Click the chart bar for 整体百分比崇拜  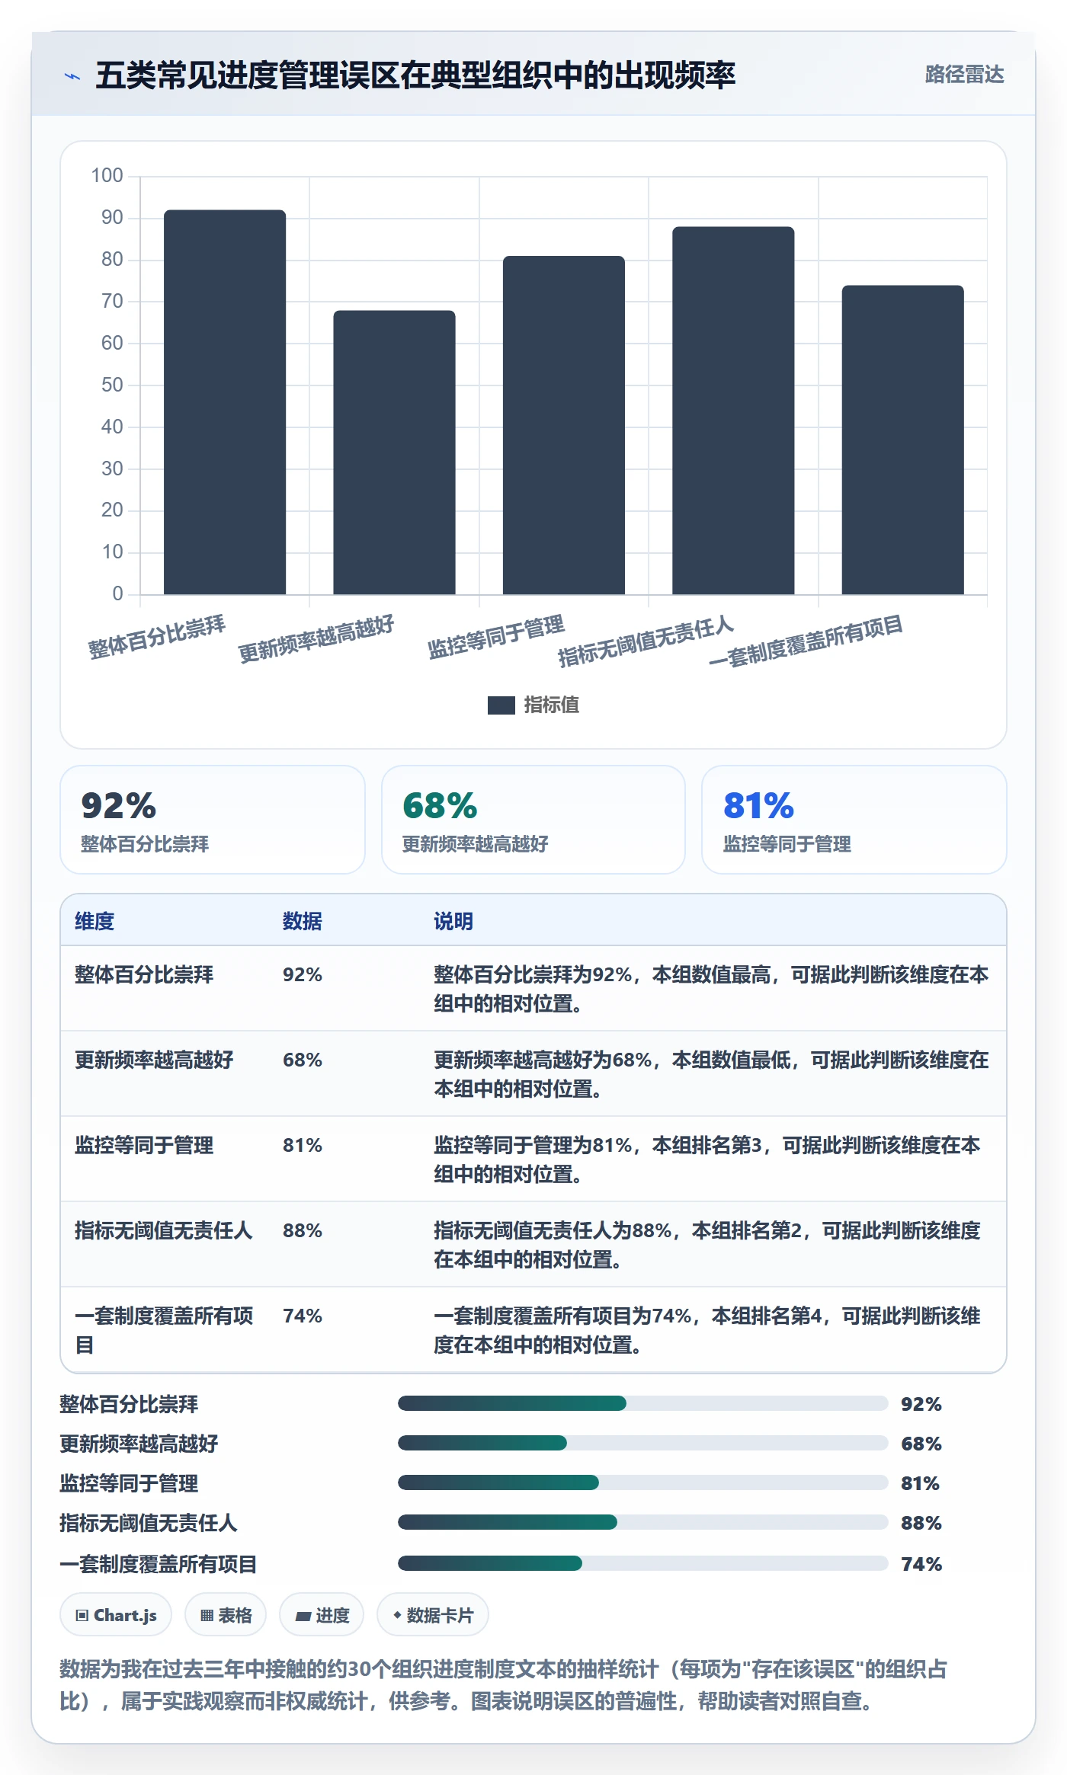coord(225,402)
